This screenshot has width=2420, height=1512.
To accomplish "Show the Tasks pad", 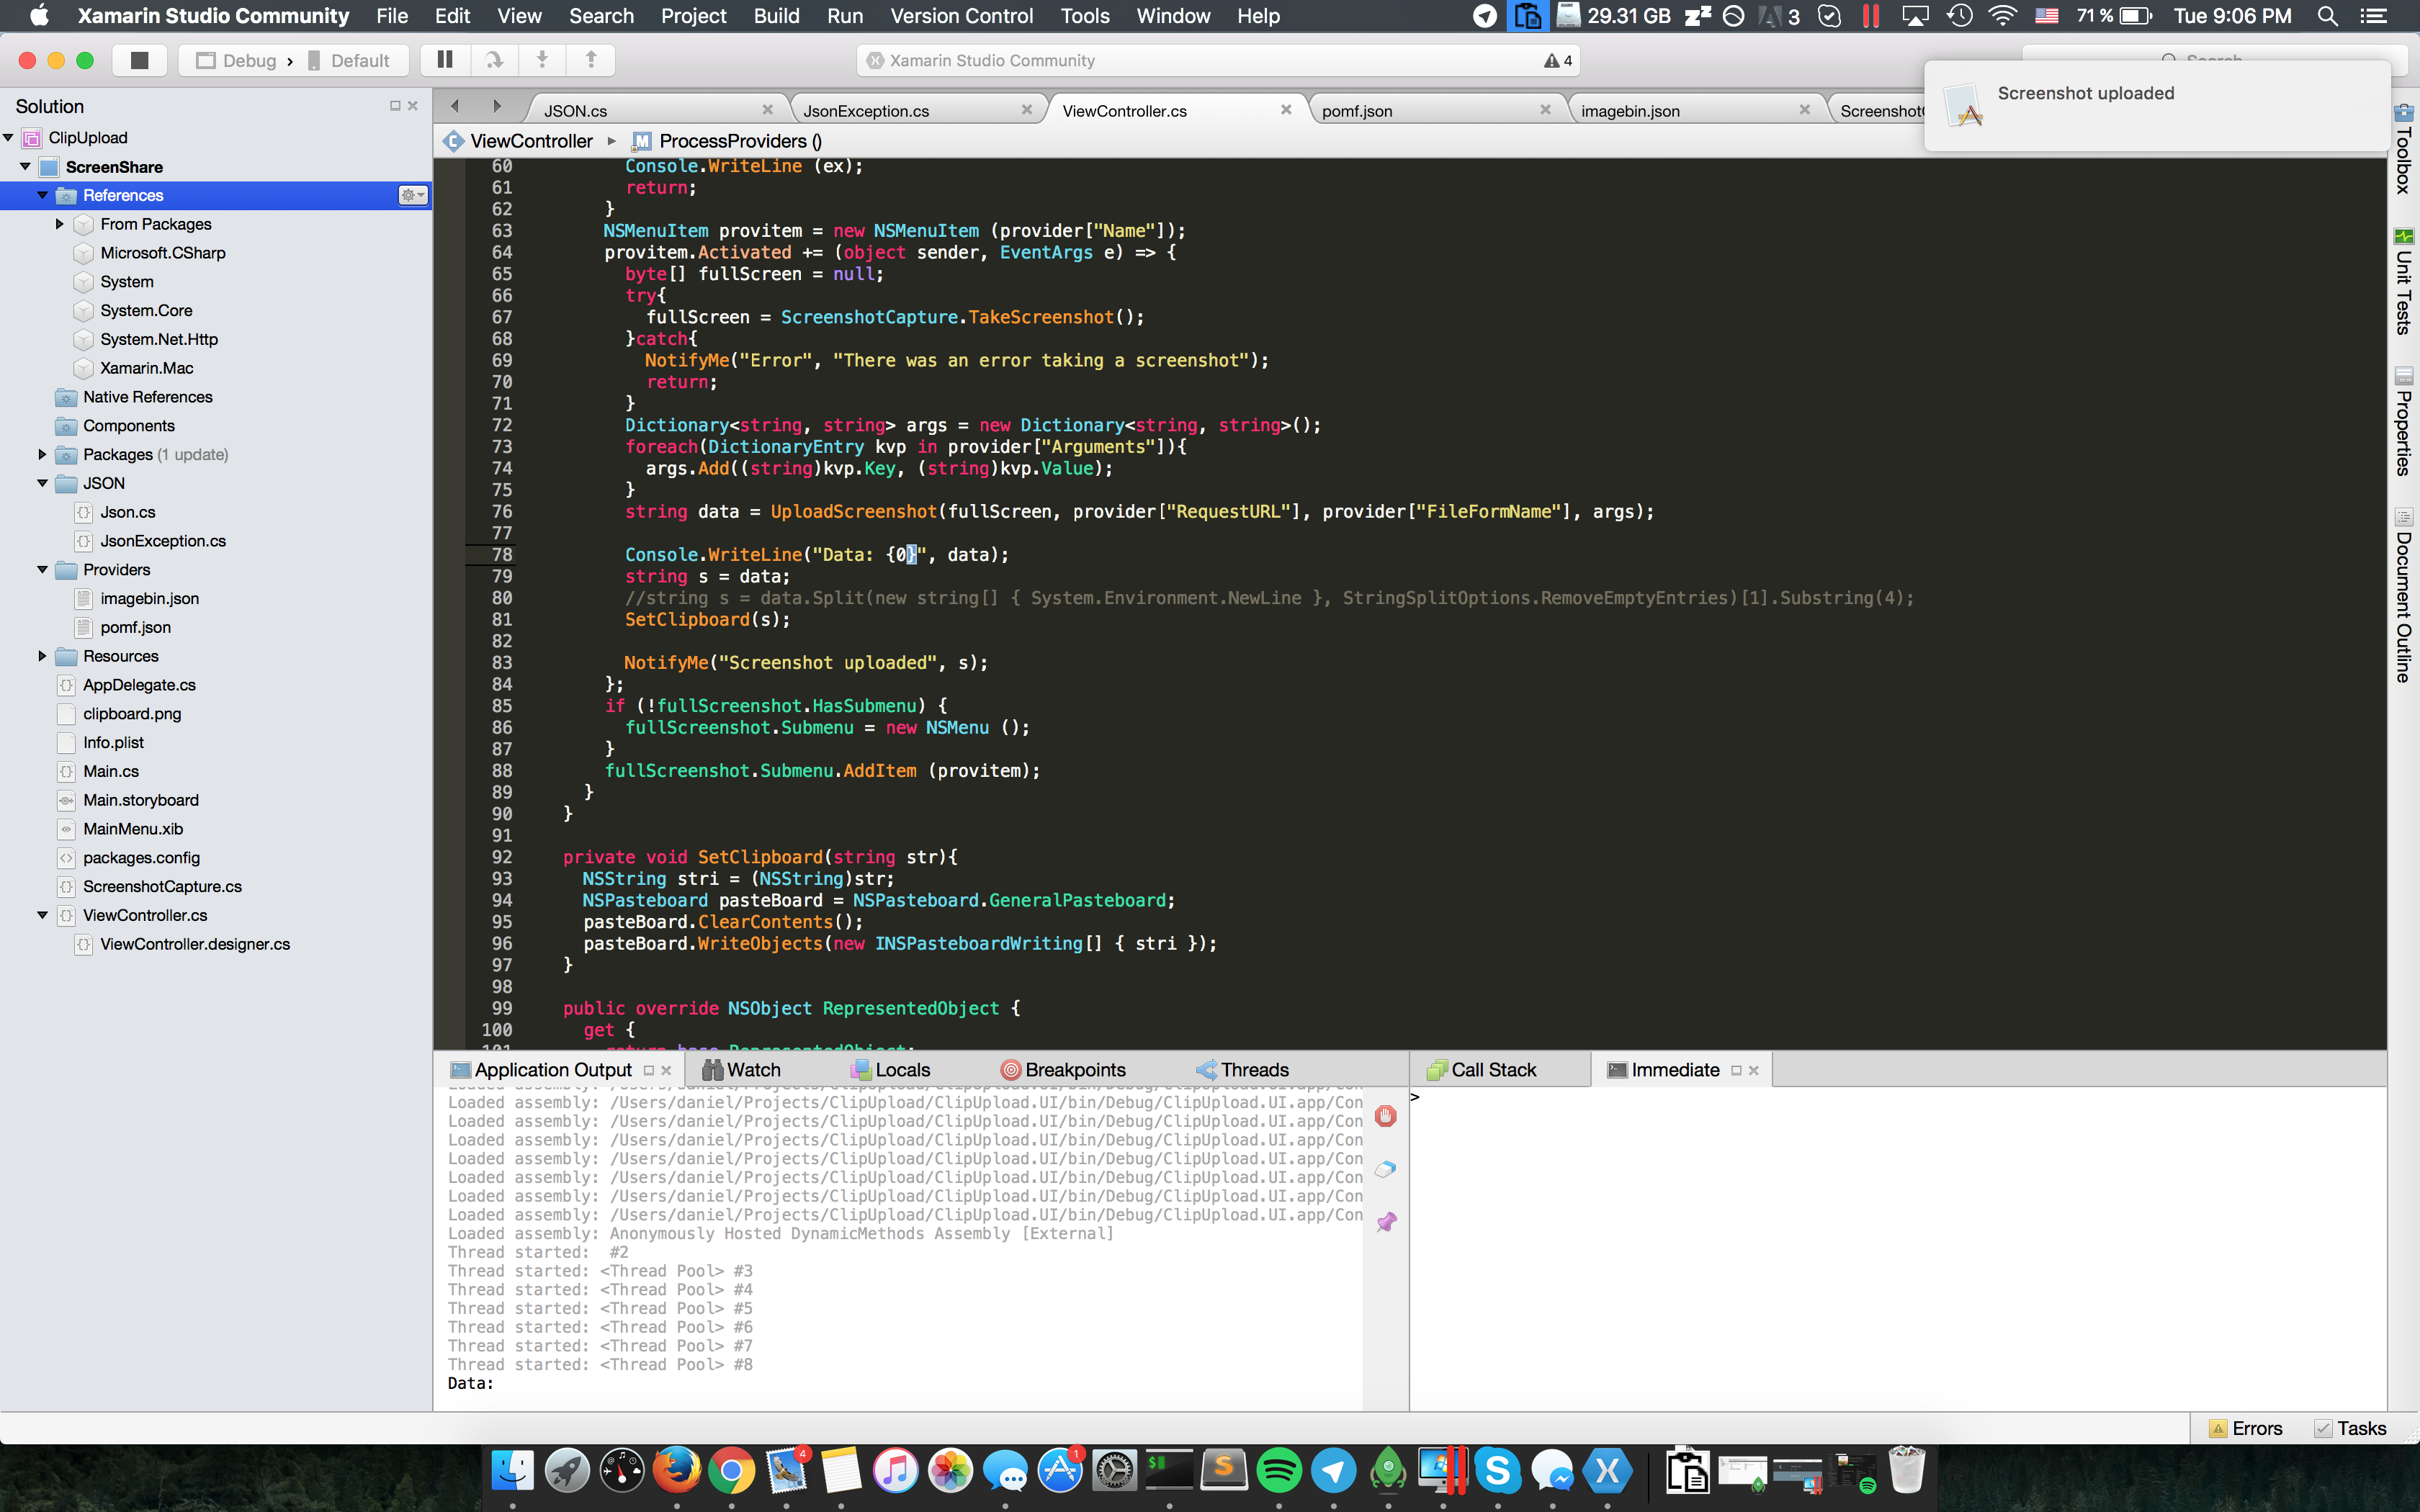I will click(x=2350, y=1428).
